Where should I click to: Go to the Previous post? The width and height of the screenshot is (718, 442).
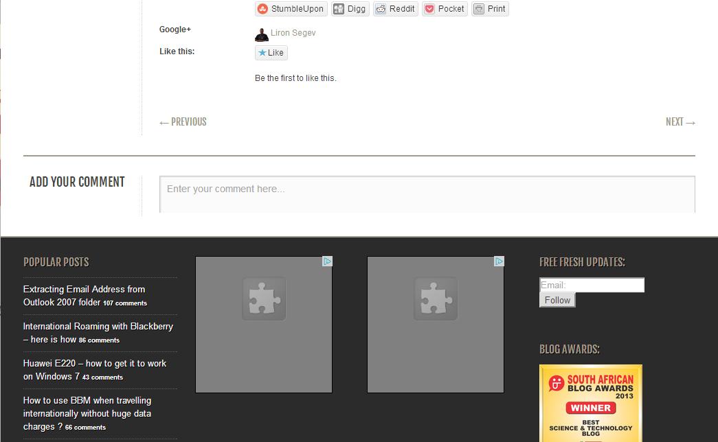183,122
